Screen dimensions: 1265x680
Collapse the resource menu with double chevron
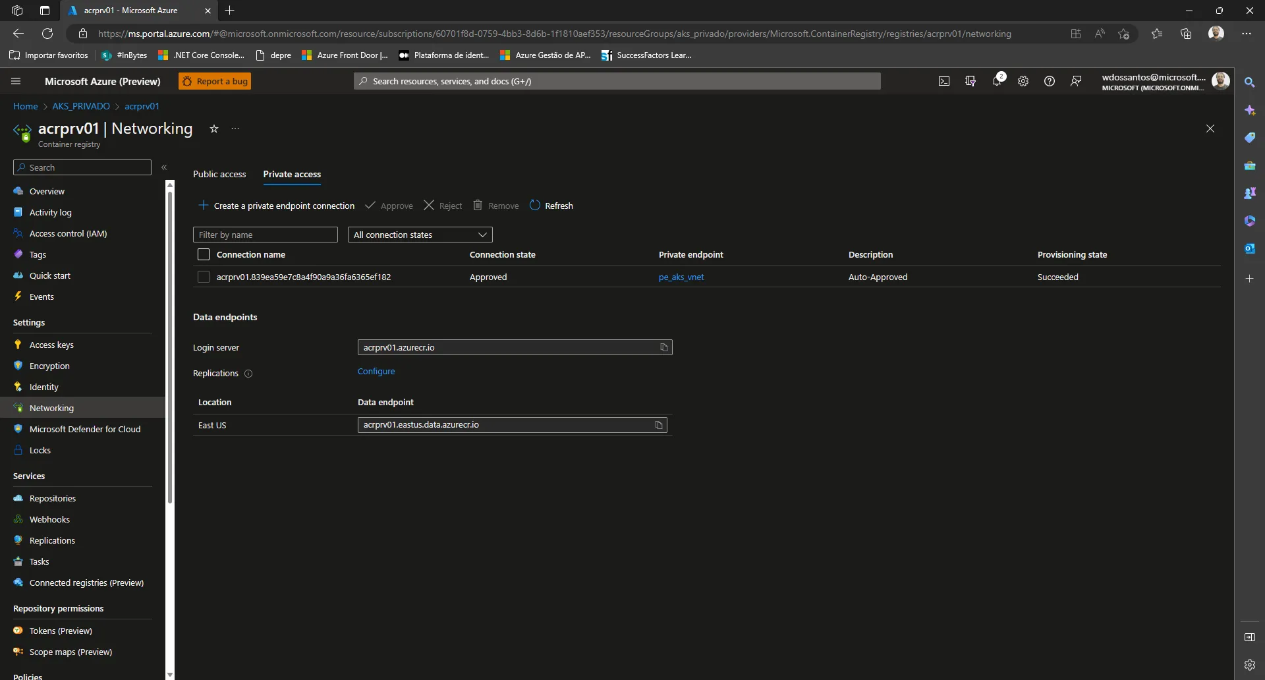click(x=164, y=167)
